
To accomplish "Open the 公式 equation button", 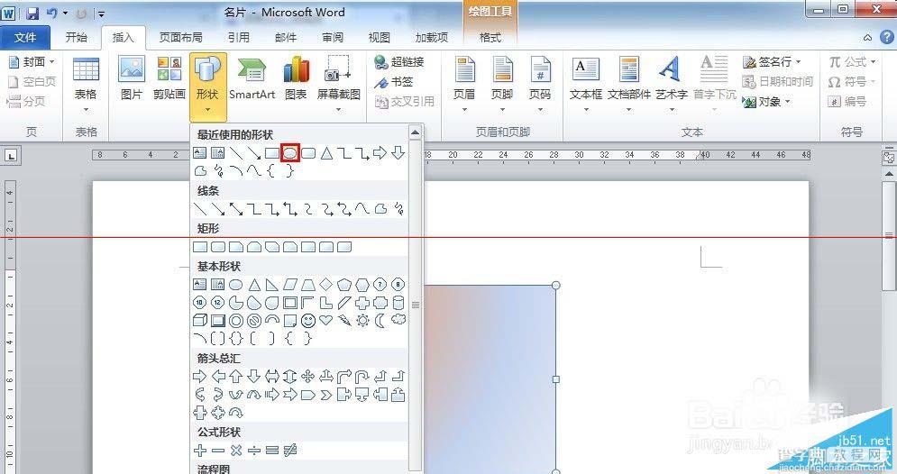I will [x=852, y=62].
